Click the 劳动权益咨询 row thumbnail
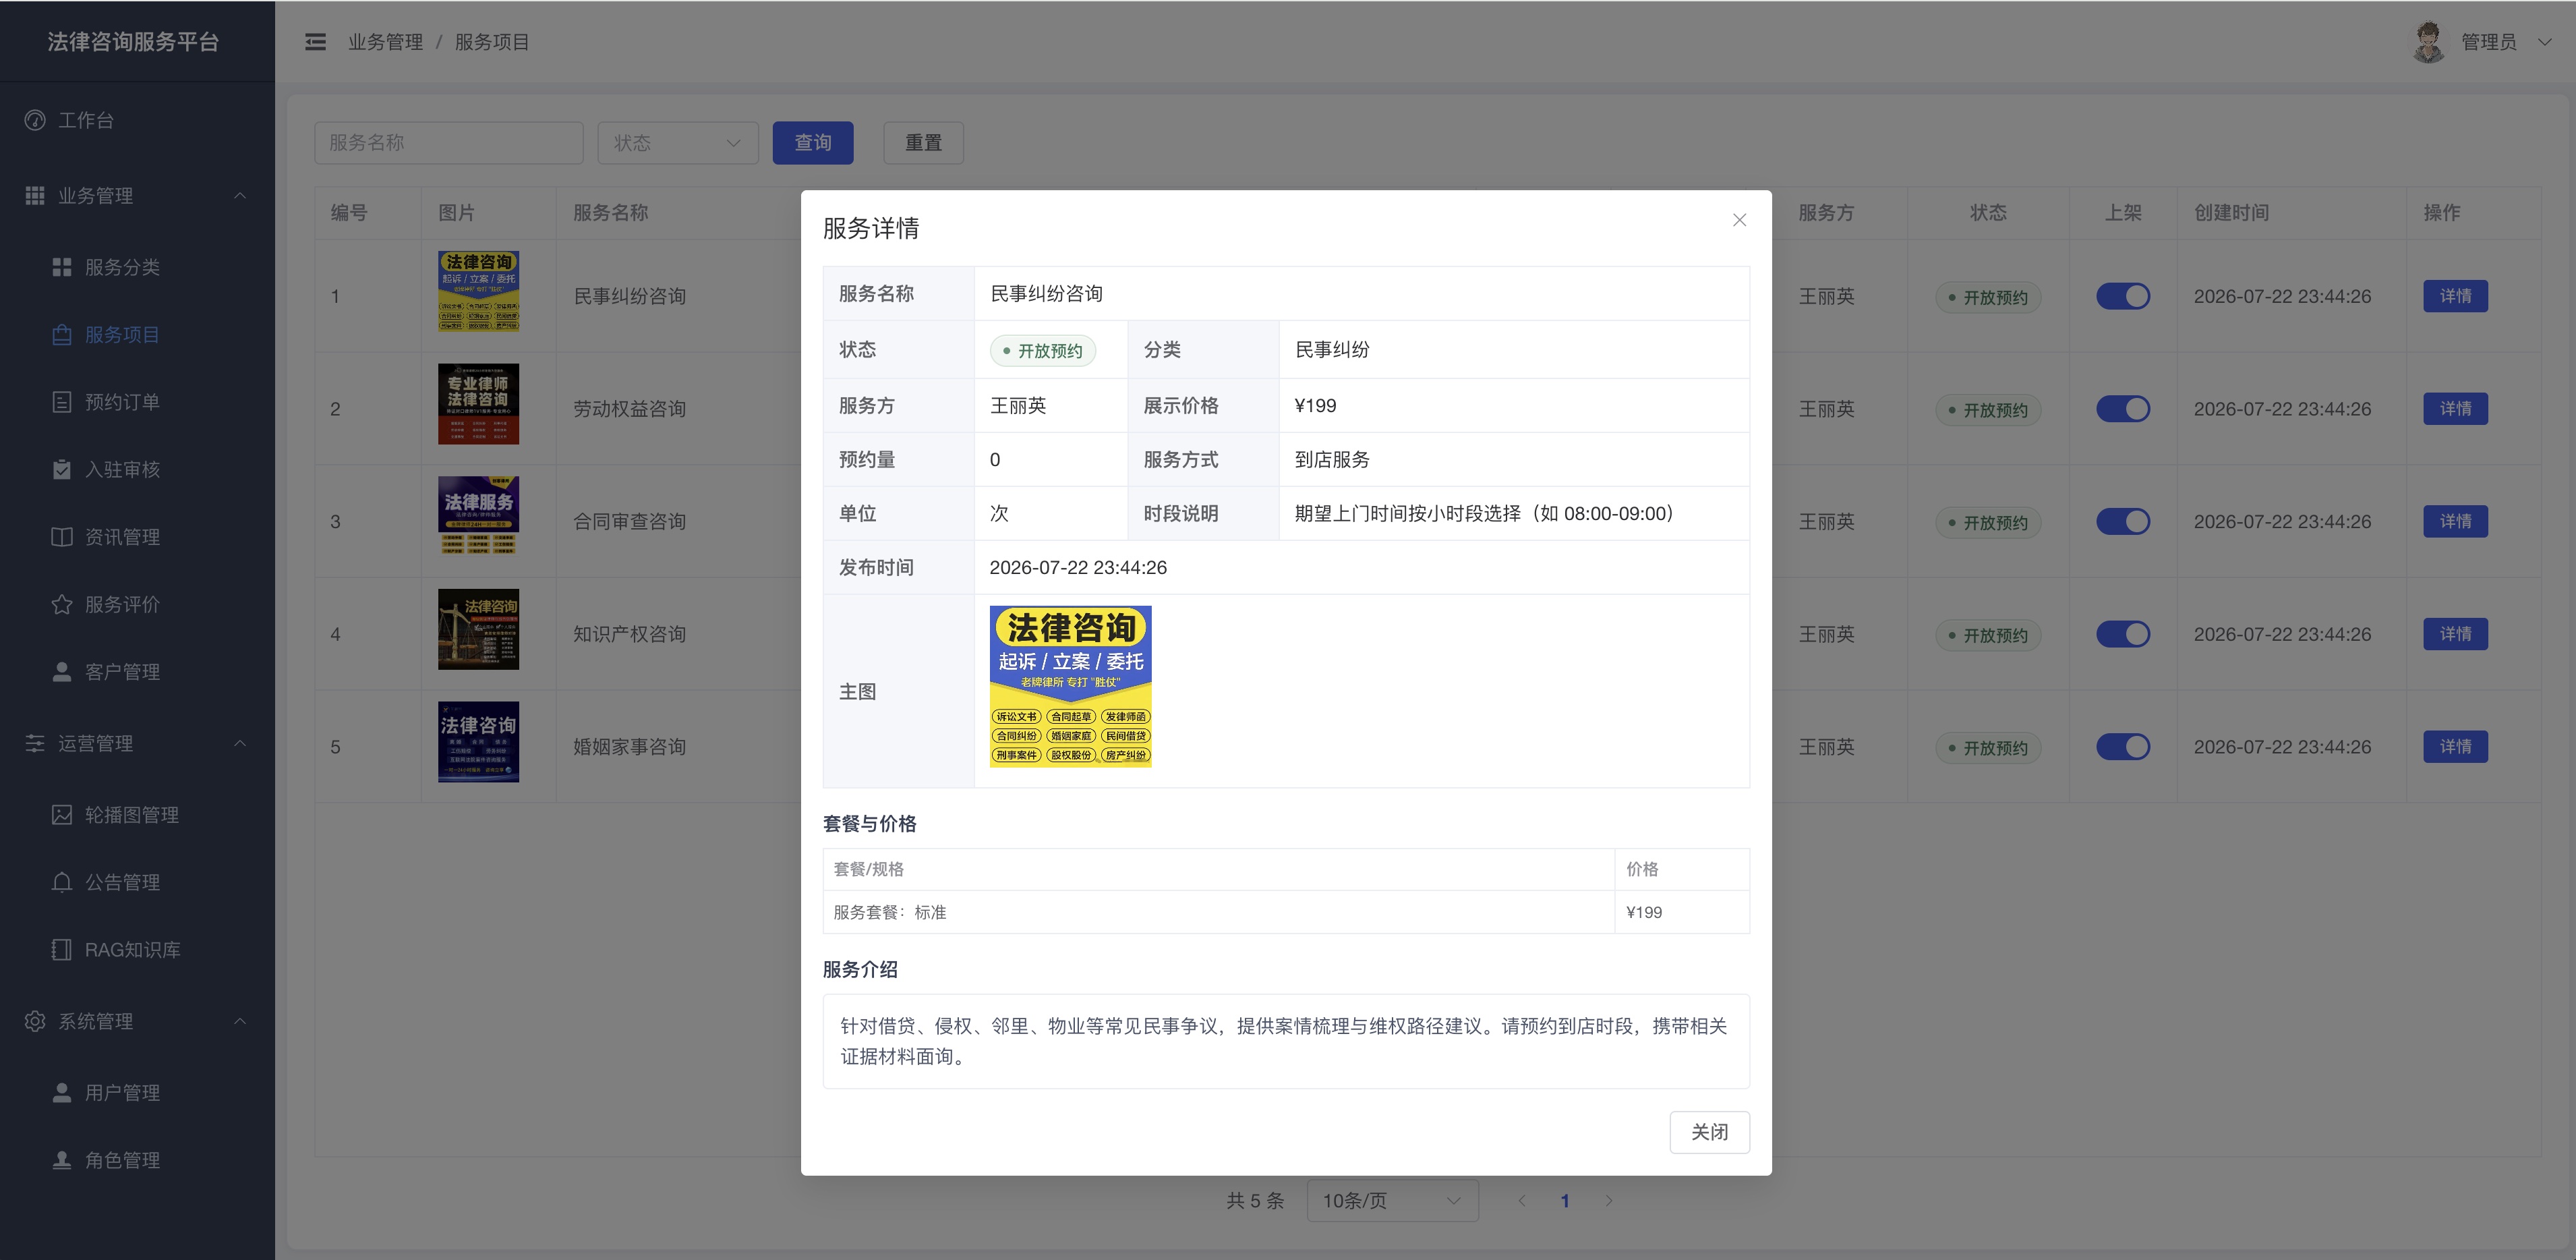2576x1260 pixels. click(478, 404)
